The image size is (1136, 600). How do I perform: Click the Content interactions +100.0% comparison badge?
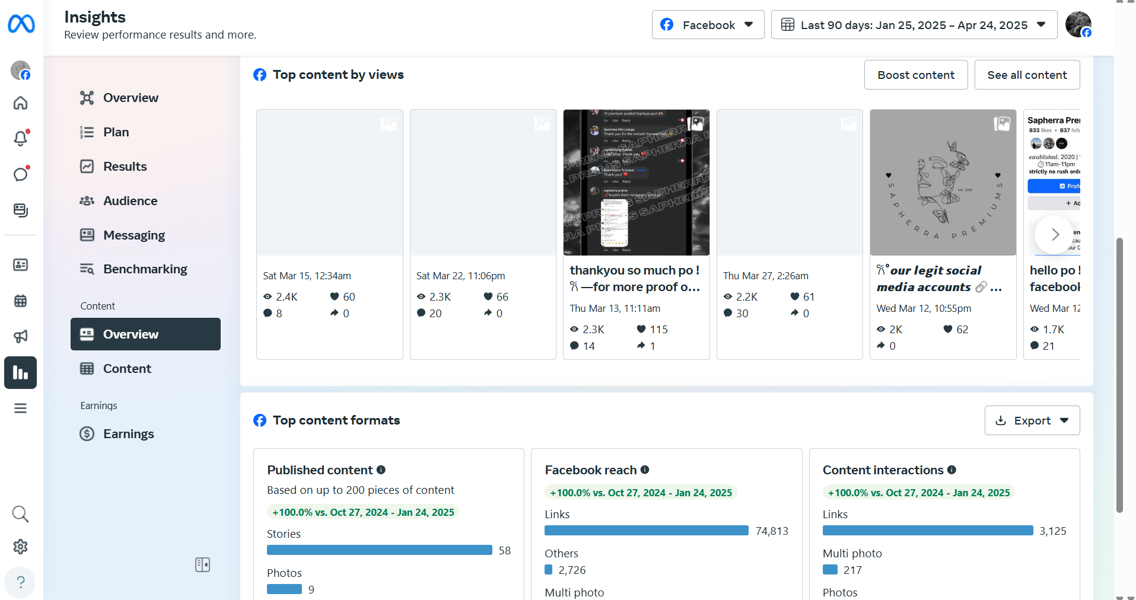pos(918,493)
